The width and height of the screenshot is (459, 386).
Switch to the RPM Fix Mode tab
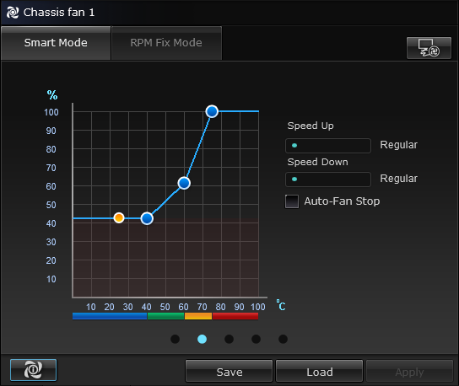coord(166,43)
